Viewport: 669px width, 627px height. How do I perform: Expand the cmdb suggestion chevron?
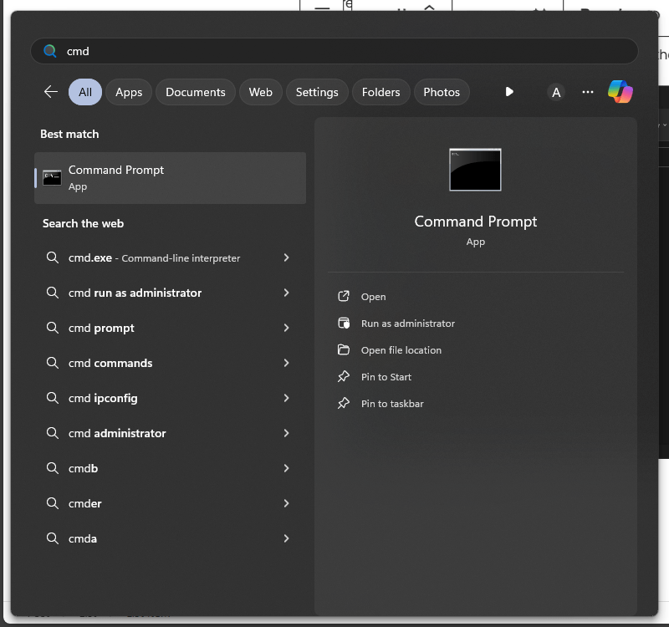(286, 468)
